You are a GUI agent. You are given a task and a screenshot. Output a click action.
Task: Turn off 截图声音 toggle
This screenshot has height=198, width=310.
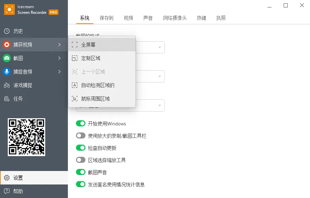81,172
